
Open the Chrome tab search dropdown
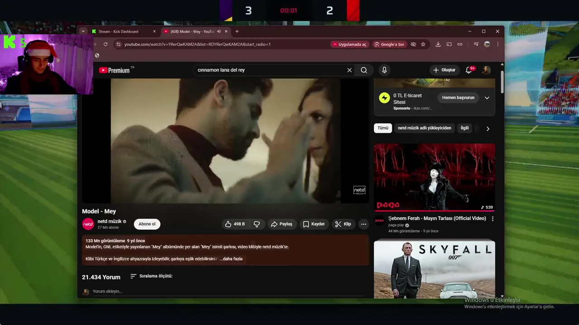(83, 32)
